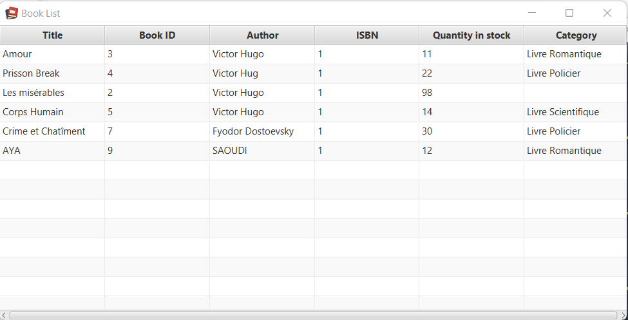This screenshot has height=320, width=628.
Task: Select the Corps Humain row
Action: (x=313, y=112)
